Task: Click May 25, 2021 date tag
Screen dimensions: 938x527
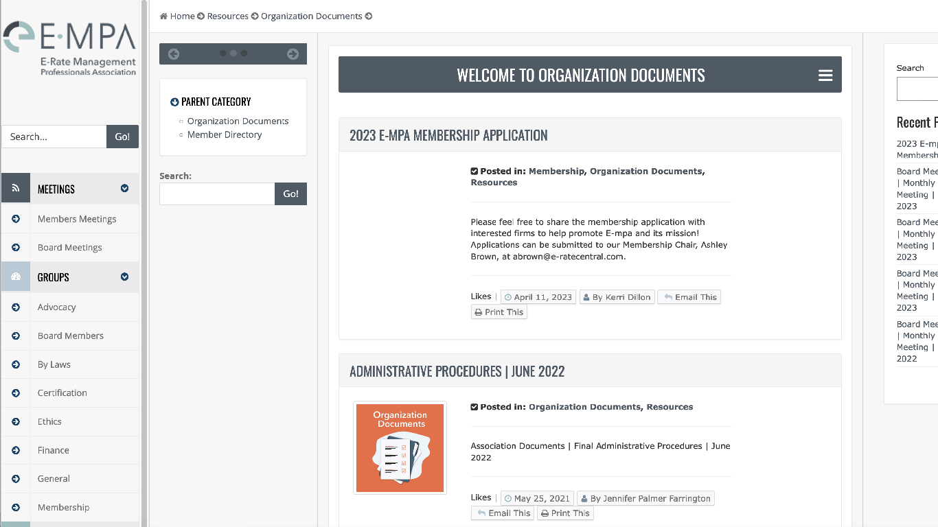Action: coord(536,498)
